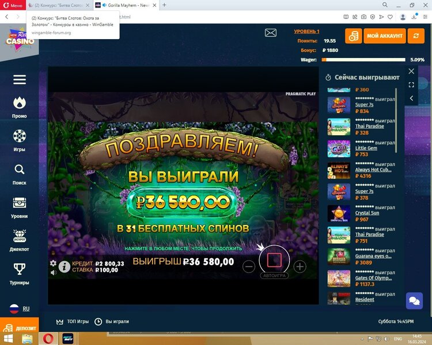Decrease the bet with minus button

(249, 267)
